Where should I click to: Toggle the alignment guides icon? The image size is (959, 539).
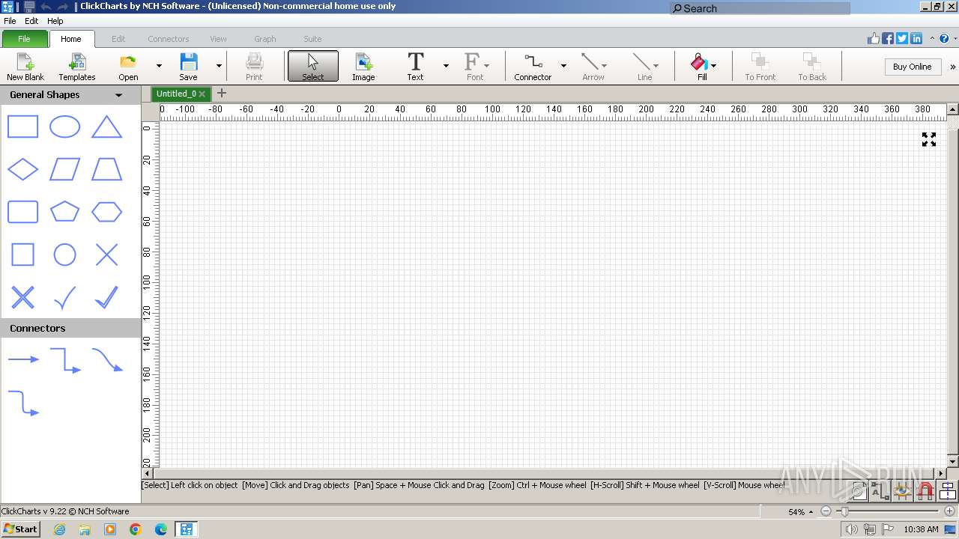click(948, 491)
